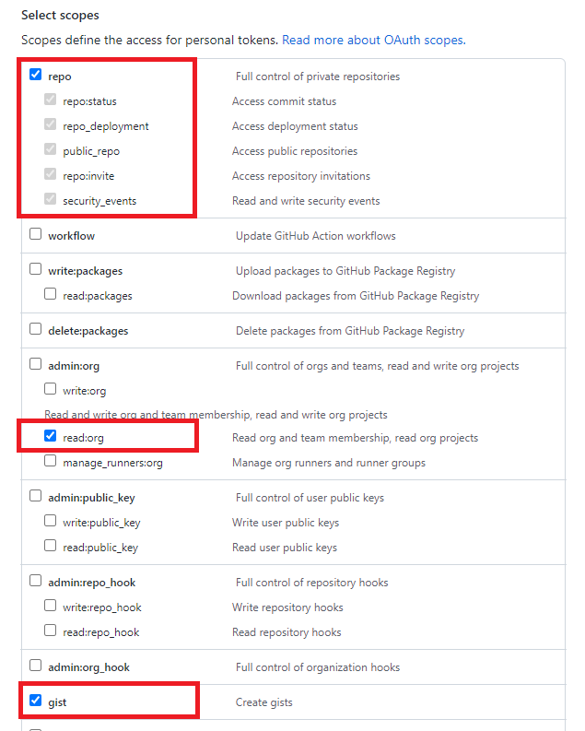The width and height of the screenshot is (585, 731).
Task: Click the security_events scope label
Action: pyautogui.click(x=99, y=201)
